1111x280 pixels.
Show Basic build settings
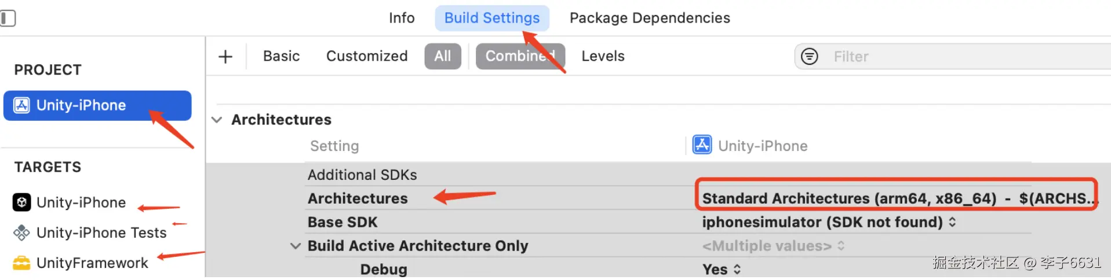coord(281,57)
